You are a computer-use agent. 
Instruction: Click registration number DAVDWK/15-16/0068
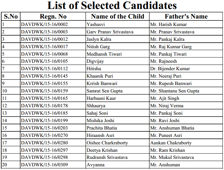click(x=44, y=54)
